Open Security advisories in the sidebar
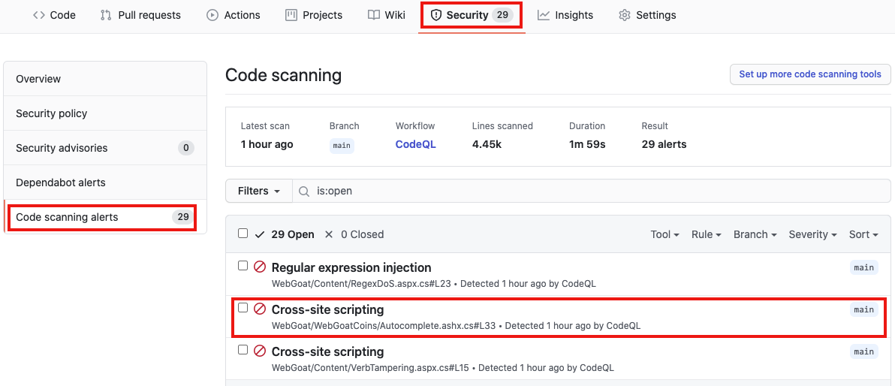Image resolution: width=895 pixels, height=386 pixels. [x=105, y=148]
